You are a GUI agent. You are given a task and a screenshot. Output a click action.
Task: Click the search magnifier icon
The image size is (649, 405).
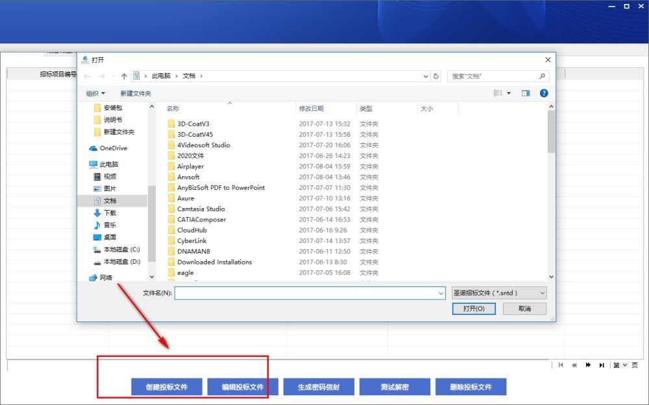click(x=542, y=76)
